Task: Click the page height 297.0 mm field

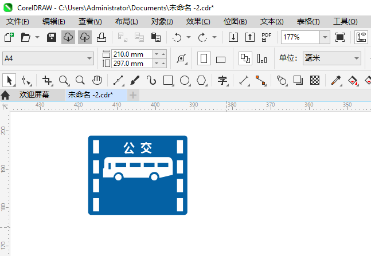Action: (132, 64)
